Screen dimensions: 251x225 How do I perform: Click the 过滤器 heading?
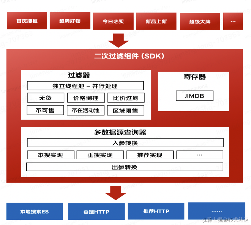[79, 75]
